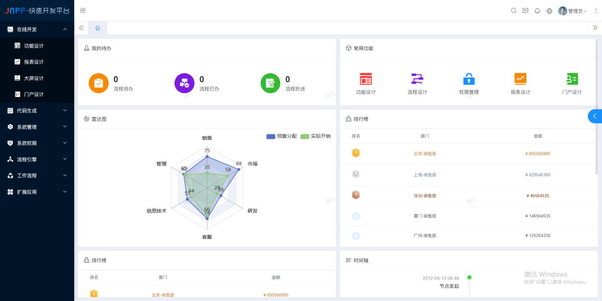Click the 上海-销售部 department link
The width and height of the screenshot is (602, 301).
pos(425,174)
